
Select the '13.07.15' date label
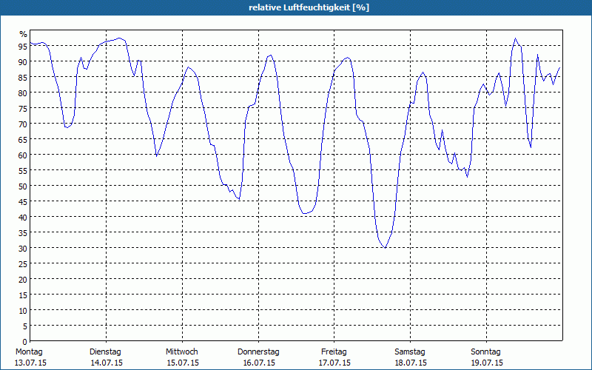point(30,363)
